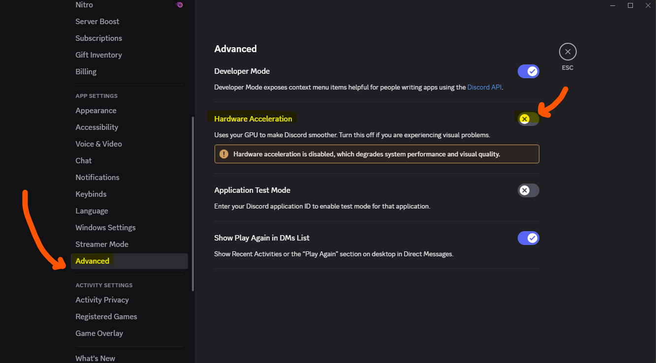Click the Application Test Mode label

click(x=252, y=190)
